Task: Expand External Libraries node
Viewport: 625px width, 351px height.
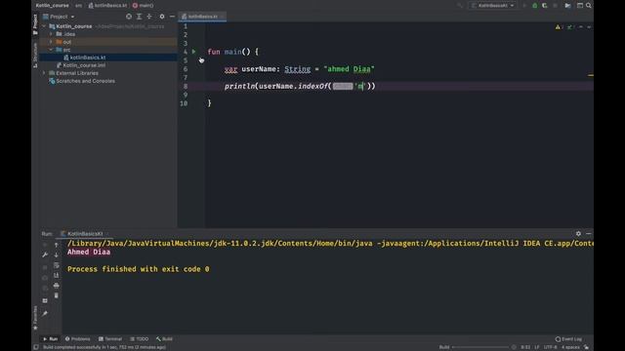Action: click(x=44, y=73)
